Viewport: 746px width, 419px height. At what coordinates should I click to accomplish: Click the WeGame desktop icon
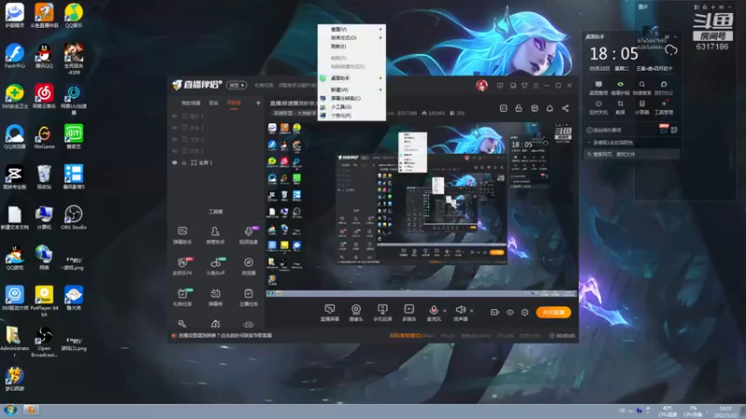pyautogui.click(x=44, y=137)
